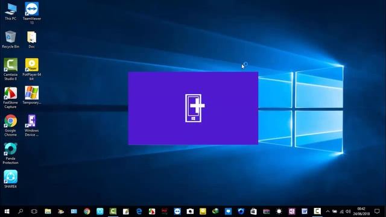Open the clock showing 00:42
The image size is (386, 217).
point(361,212)
